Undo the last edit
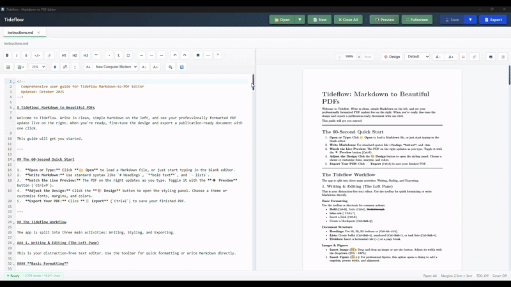The image size is (511, 287). point(174,55)
